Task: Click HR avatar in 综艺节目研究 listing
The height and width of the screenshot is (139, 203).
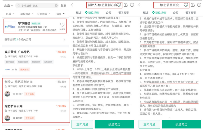Action: [x=7, y=118]
